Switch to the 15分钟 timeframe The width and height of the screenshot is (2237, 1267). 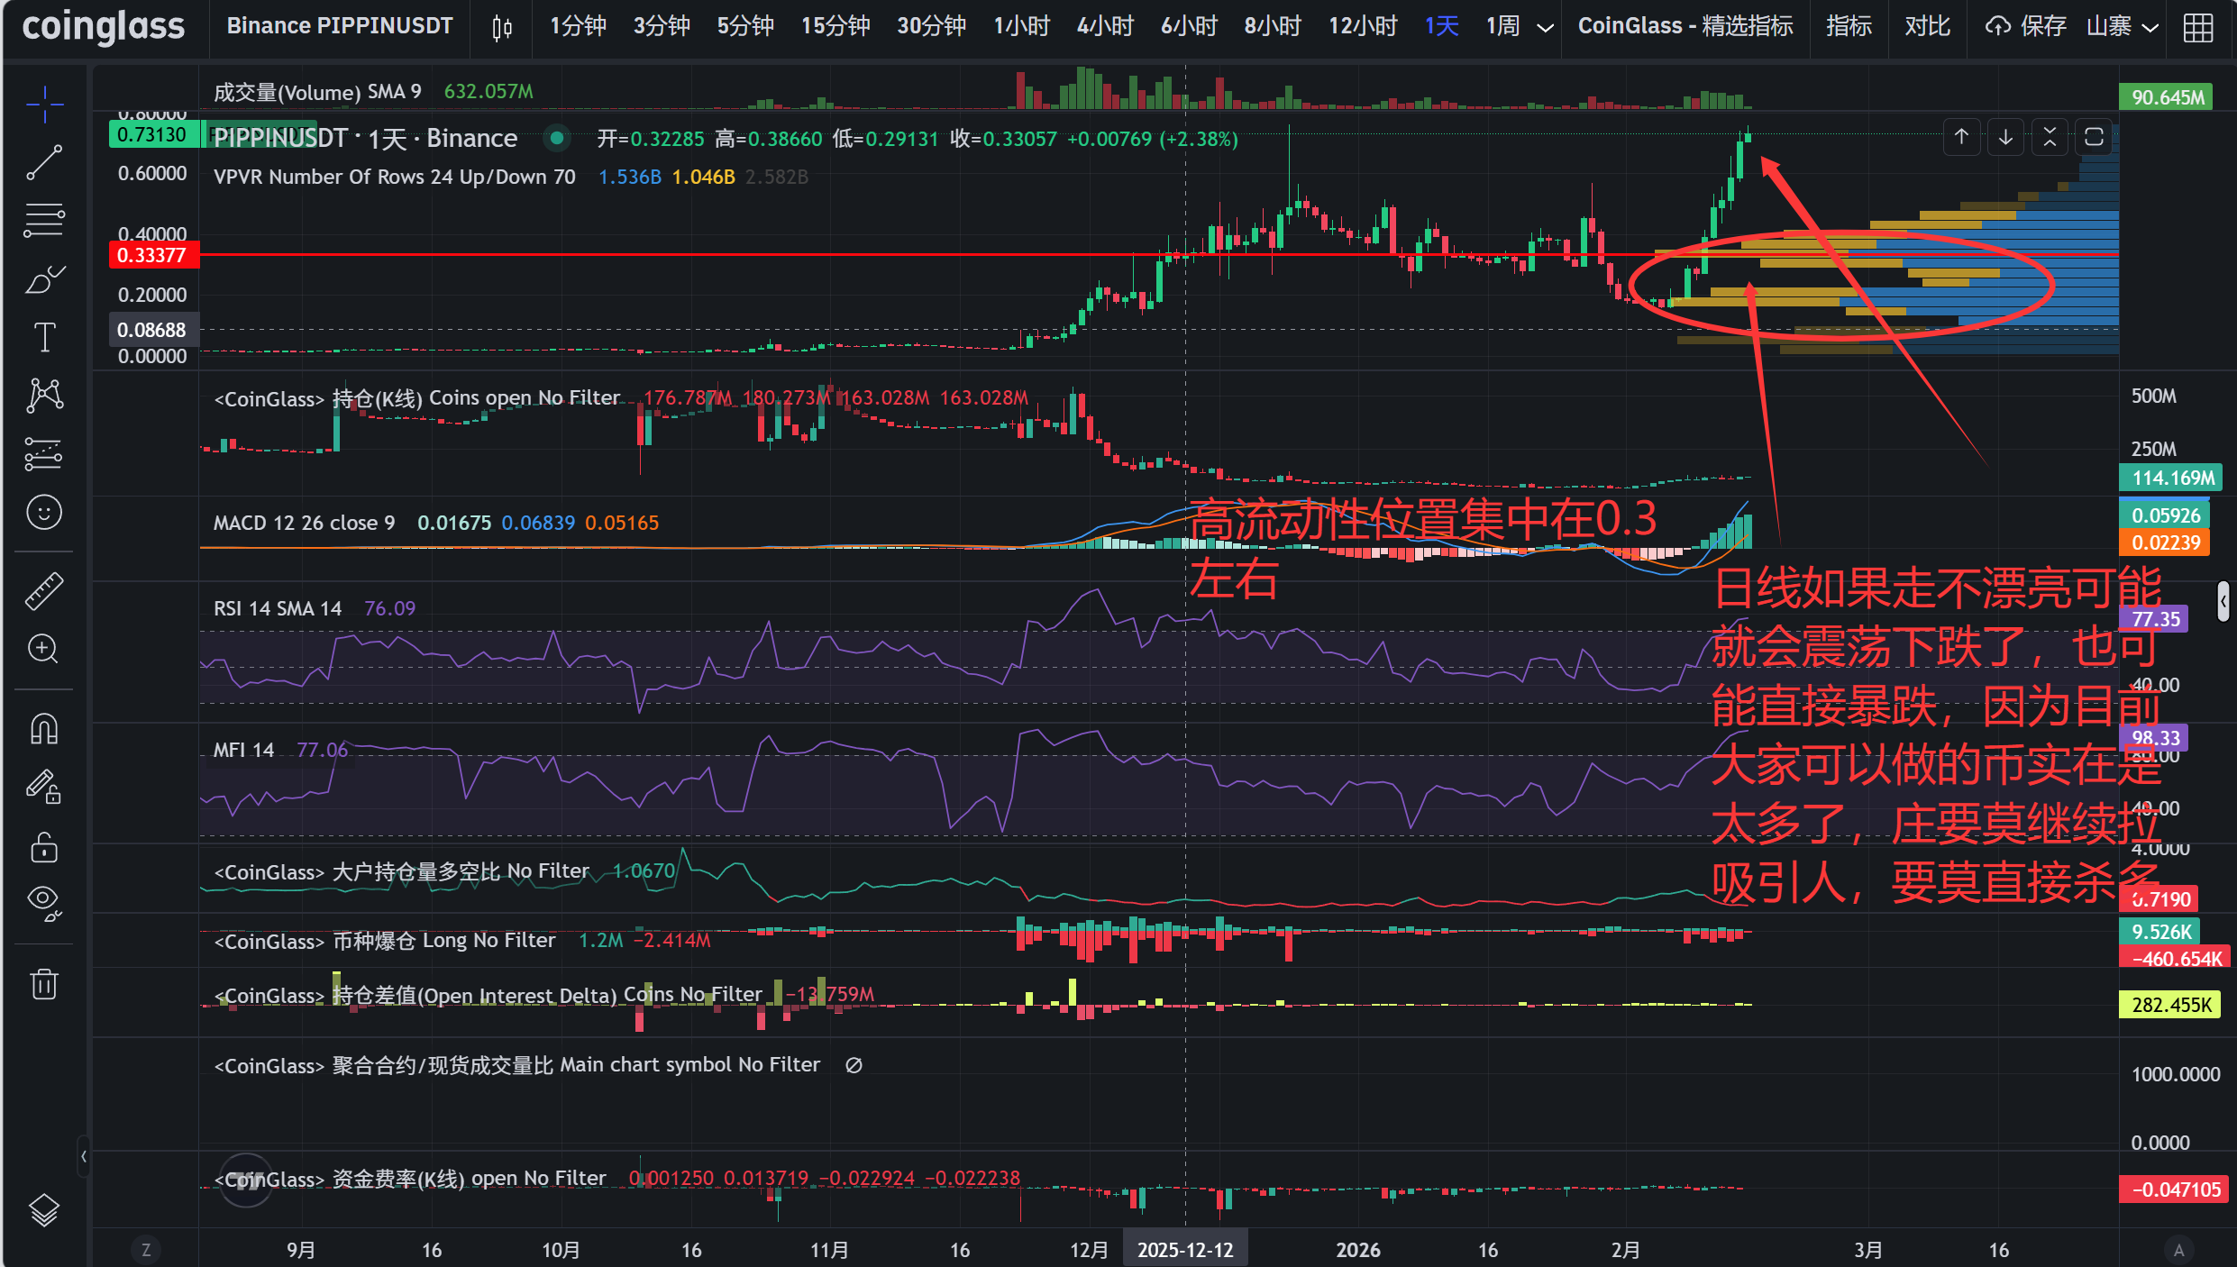835,27
